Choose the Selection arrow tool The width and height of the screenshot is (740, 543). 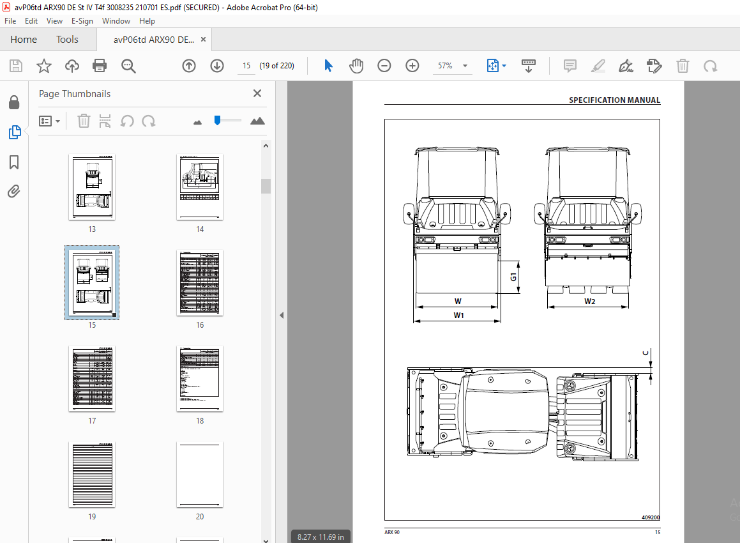click(x=328, y=66)
